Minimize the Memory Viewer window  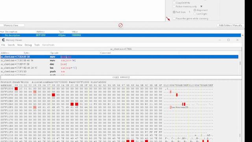(x=220, y=40)
